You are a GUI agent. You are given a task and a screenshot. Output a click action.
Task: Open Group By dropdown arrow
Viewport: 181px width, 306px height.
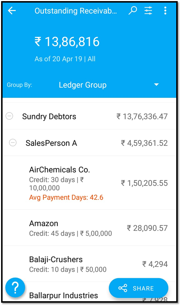point(156,85)
